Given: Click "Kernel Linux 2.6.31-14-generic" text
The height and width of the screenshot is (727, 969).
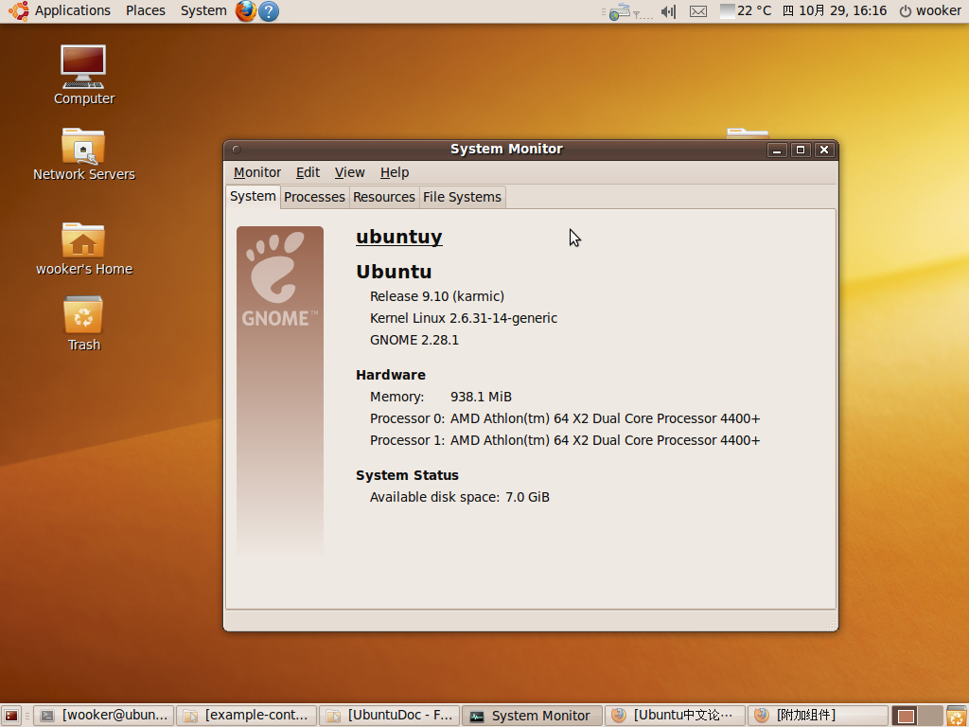Looking at the screenshot, I should pos(464,318).
